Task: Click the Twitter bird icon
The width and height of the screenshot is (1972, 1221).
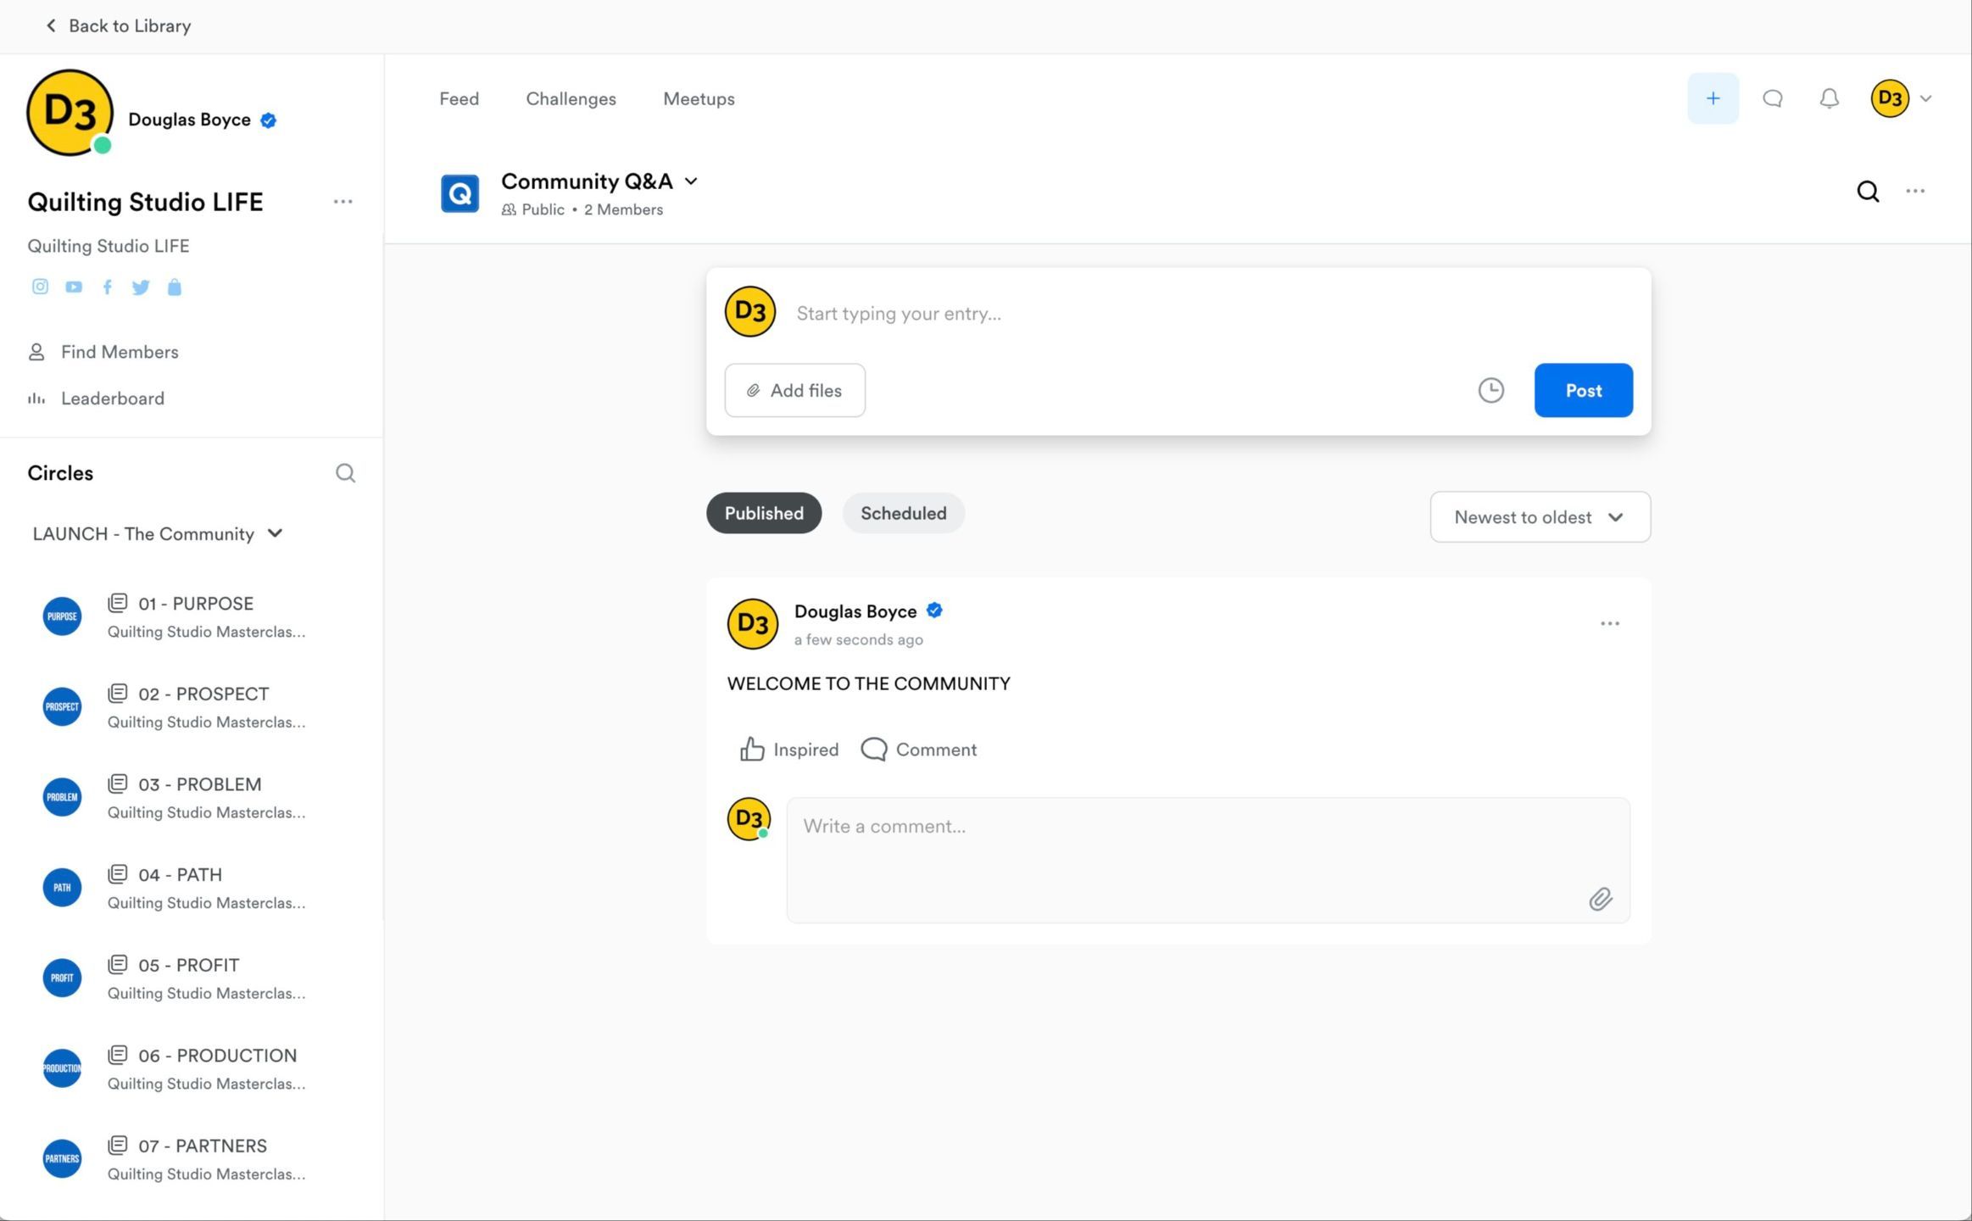Action: pos(141,287)
